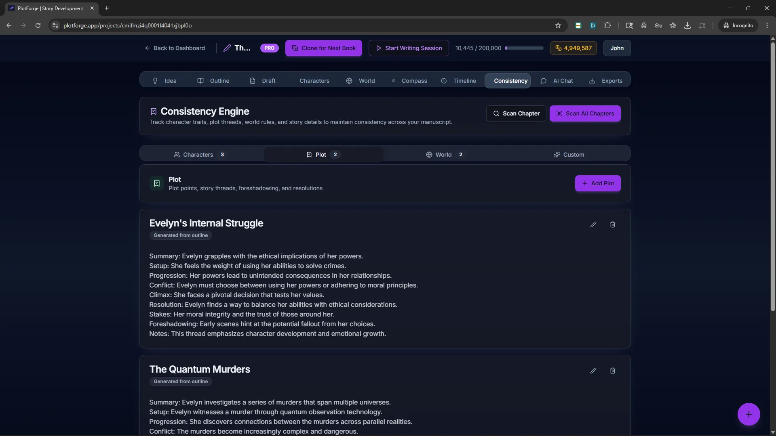Click the Incognito profile indicator

tap(738, 25)
